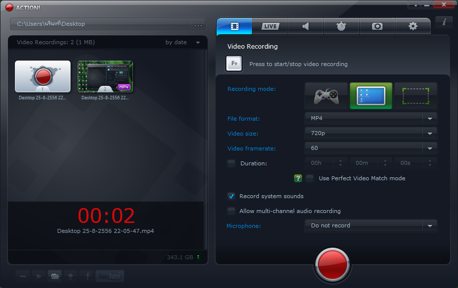Open the audio recording speaker tab
The width and height of the screenshot is (458, 288).
coord(305,26)
